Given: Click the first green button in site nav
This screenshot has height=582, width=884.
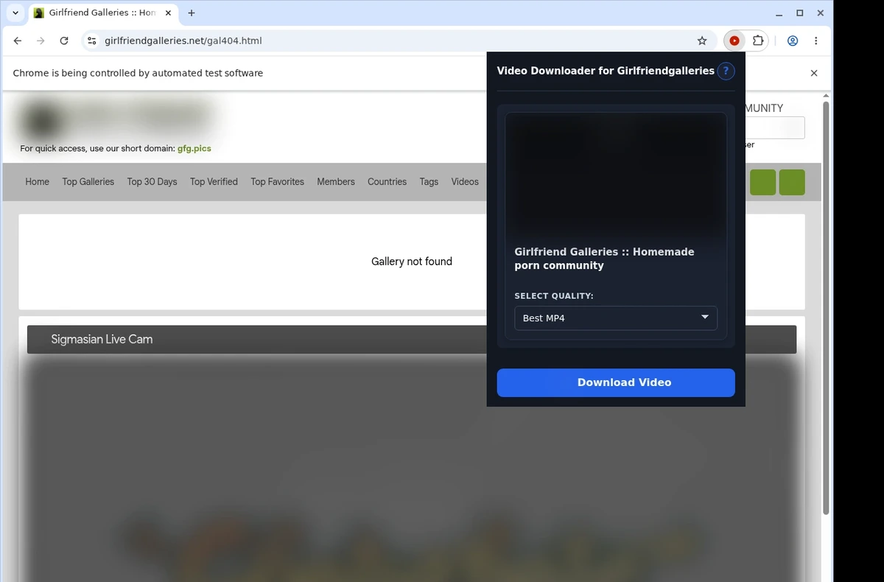Looking at the screenshot, I should point(763,182).
